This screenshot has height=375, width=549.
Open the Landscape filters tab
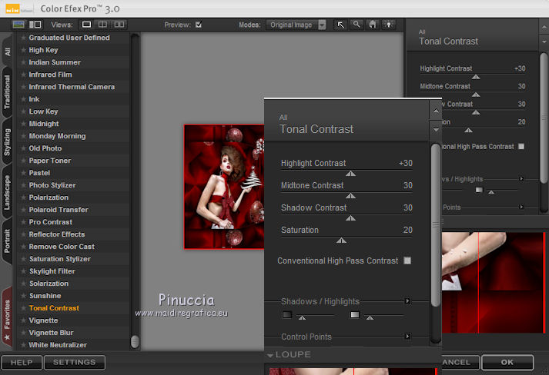[x=8, y=192]
